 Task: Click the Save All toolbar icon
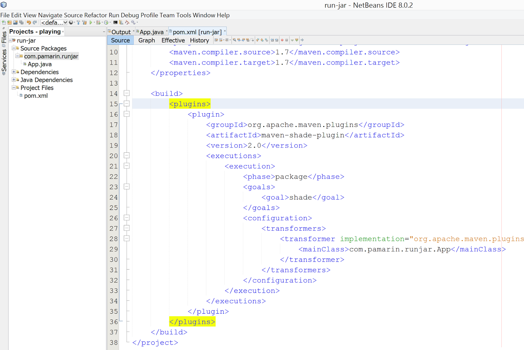click(x=21, y=23)
